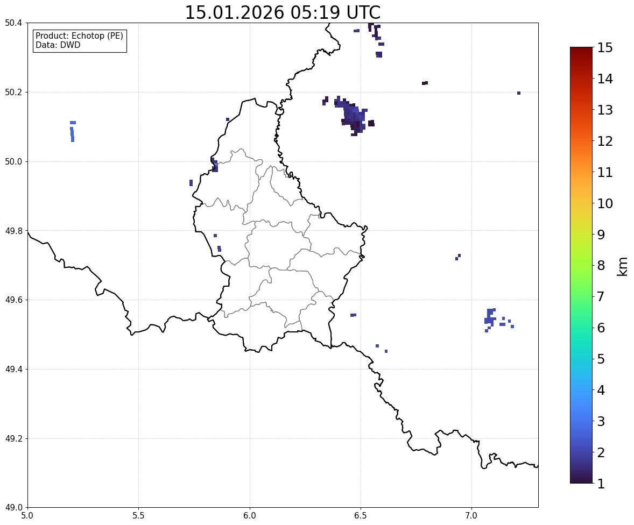The width and height of the screenshot is (634, 525).
Task: Click the x-axis tick label 5.0
Action: tap(27, 516)
